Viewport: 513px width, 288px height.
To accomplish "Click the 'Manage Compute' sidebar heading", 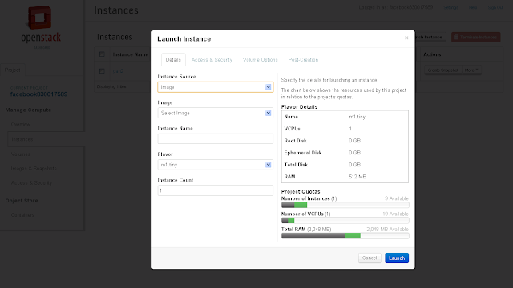I will (28, 110).
